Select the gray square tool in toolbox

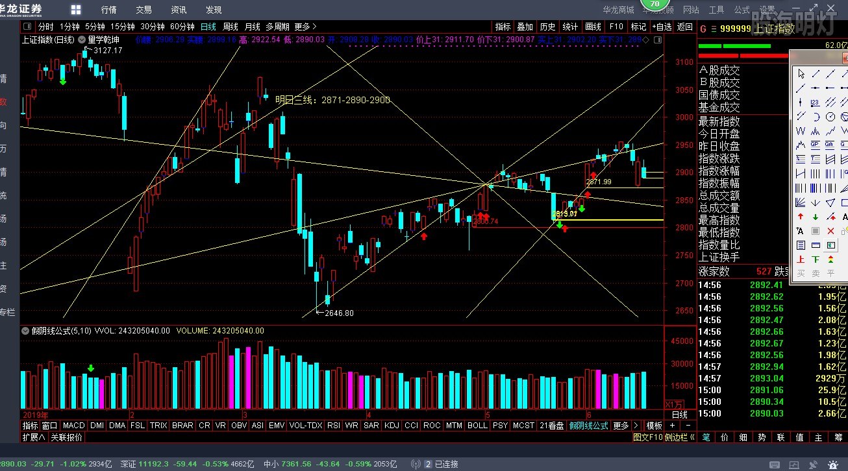pos(816,231)
